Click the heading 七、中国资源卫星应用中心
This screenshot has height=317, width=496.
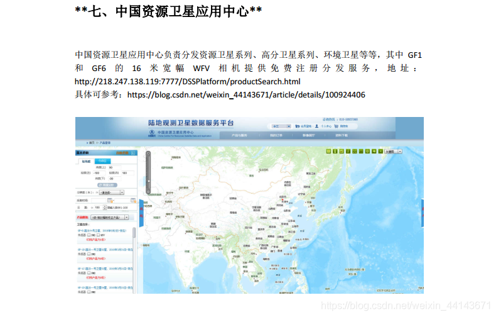(x=168, y=11)
